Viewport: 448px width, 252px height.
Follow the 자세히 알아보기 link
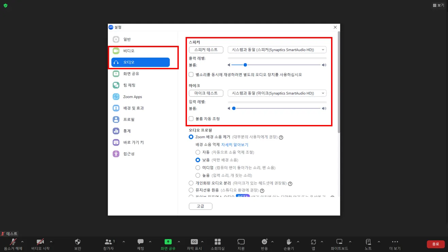click(x=235, y=145)
